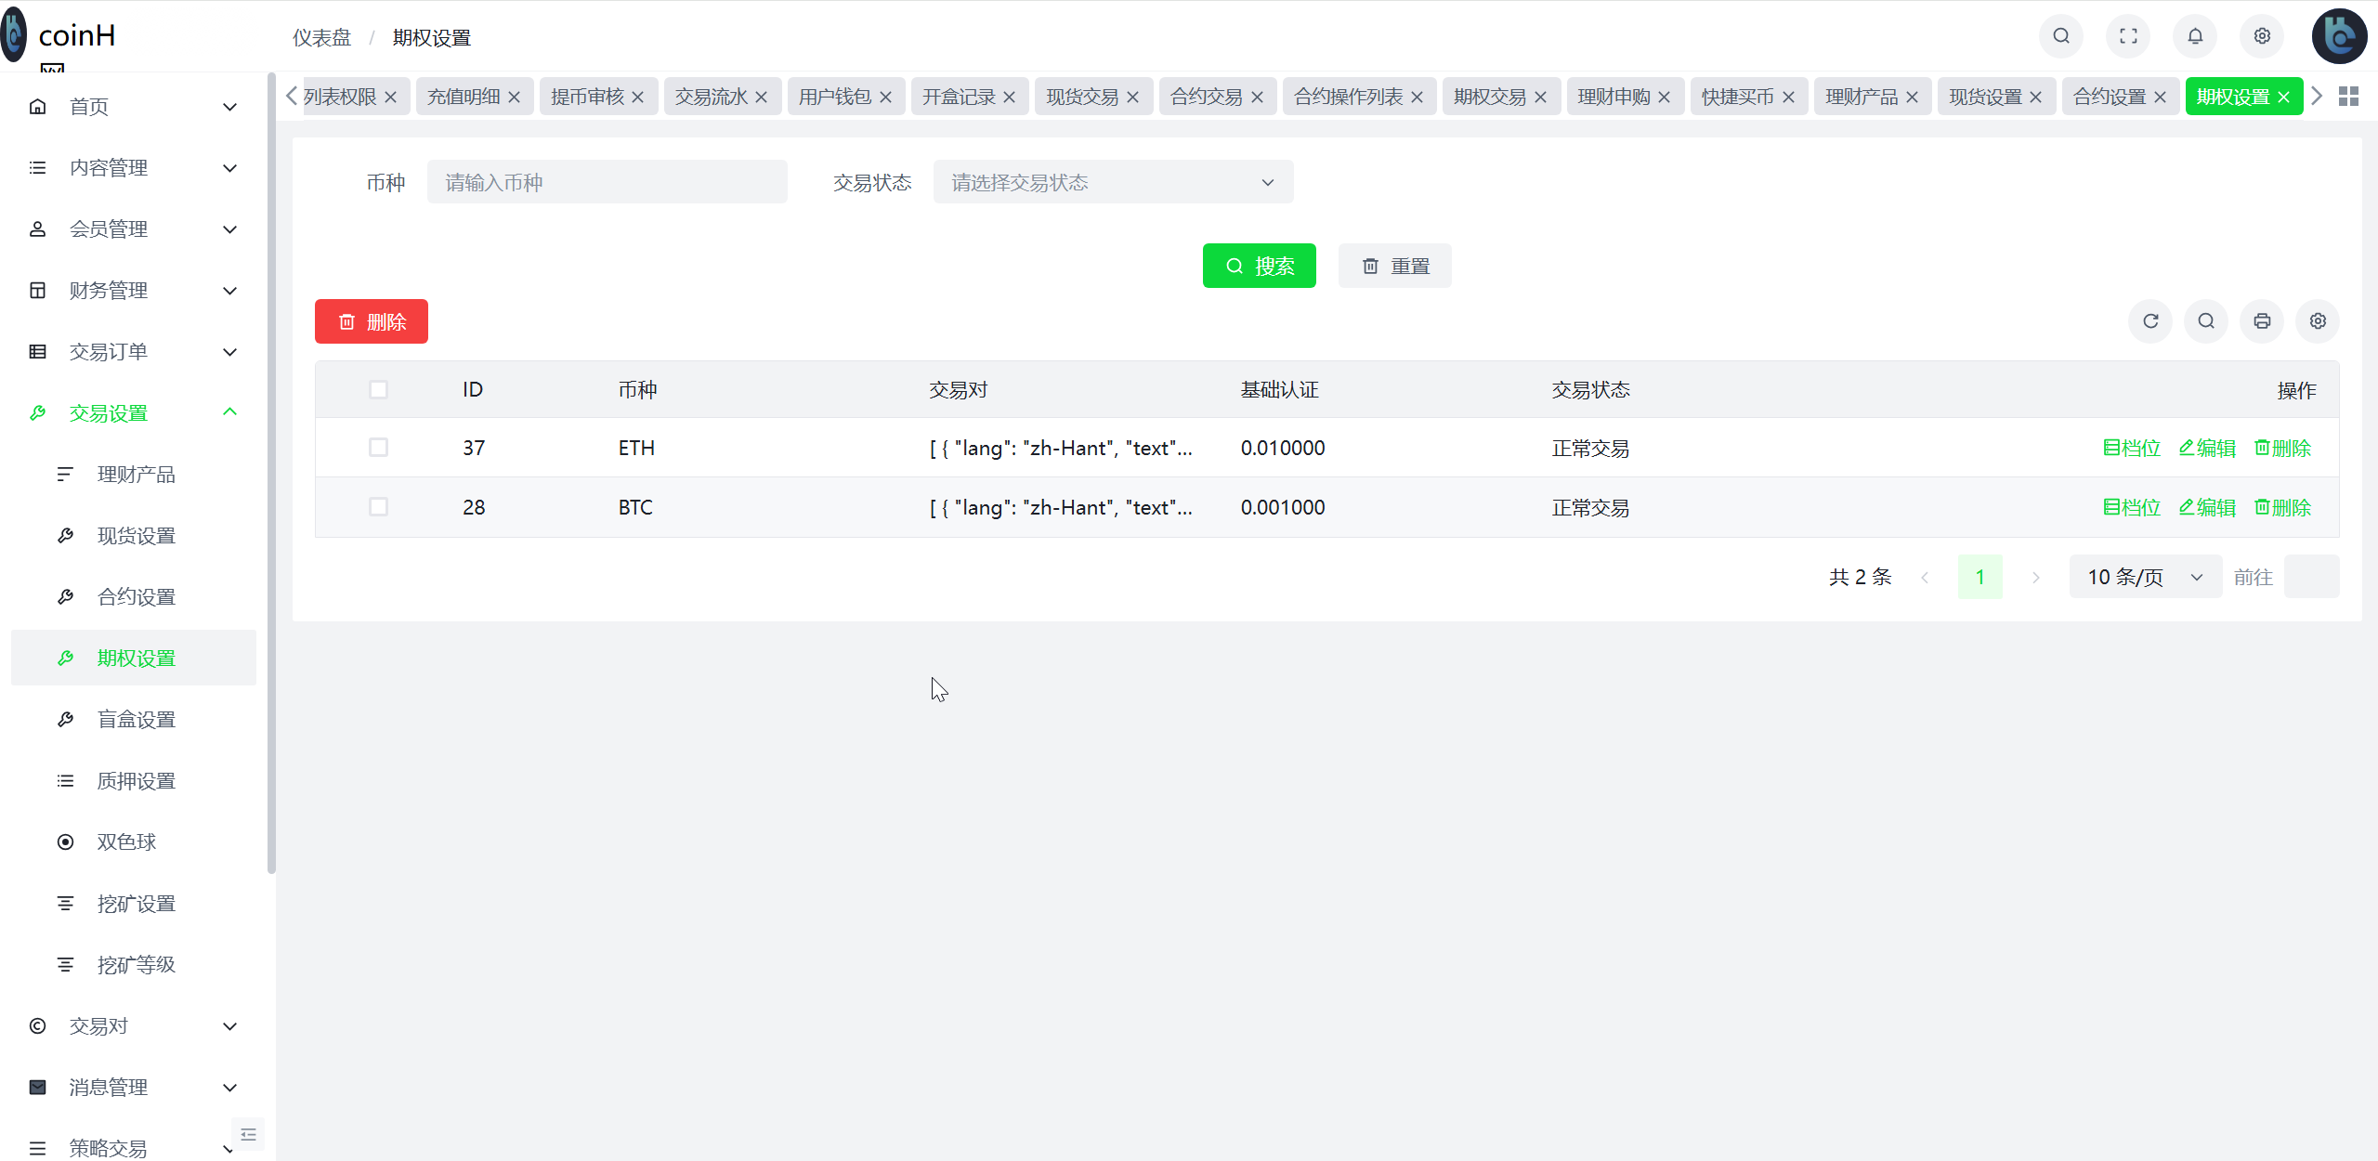Open the table print icon

(x=2262, y=320)
